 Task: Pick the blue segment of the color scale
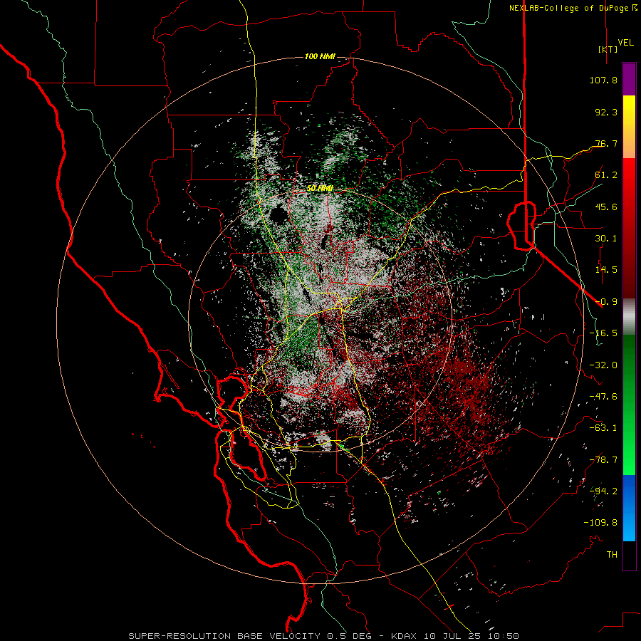629,508
